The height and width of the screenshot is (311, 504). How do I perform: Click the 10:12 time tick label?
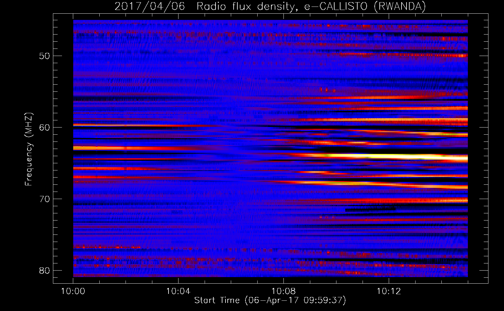pos(389,291)
